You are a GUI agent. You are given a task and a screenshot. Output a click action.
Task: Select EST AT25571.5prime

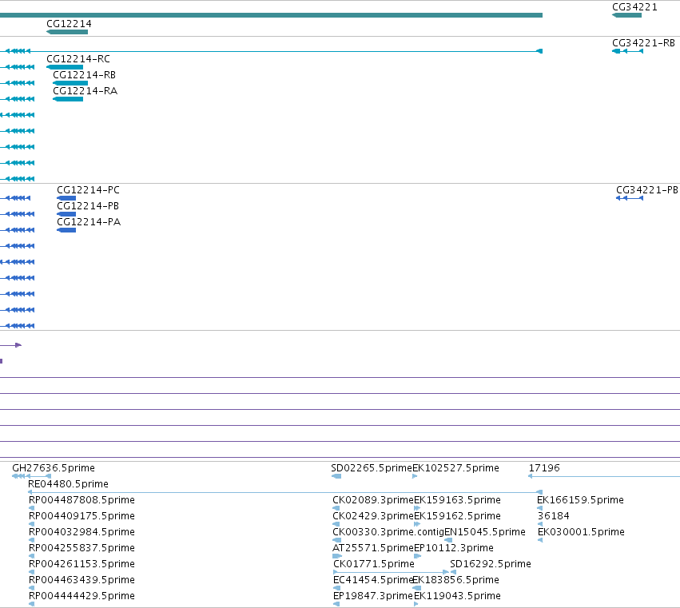pyautogui.click(x=337, y=556)
